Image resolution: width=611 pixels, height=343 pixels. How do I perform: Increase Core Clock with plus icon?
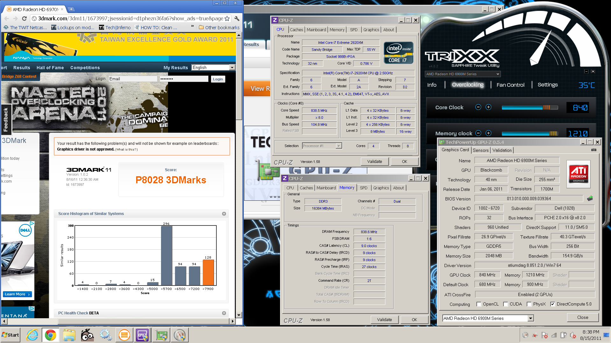[x=488, y=107]
